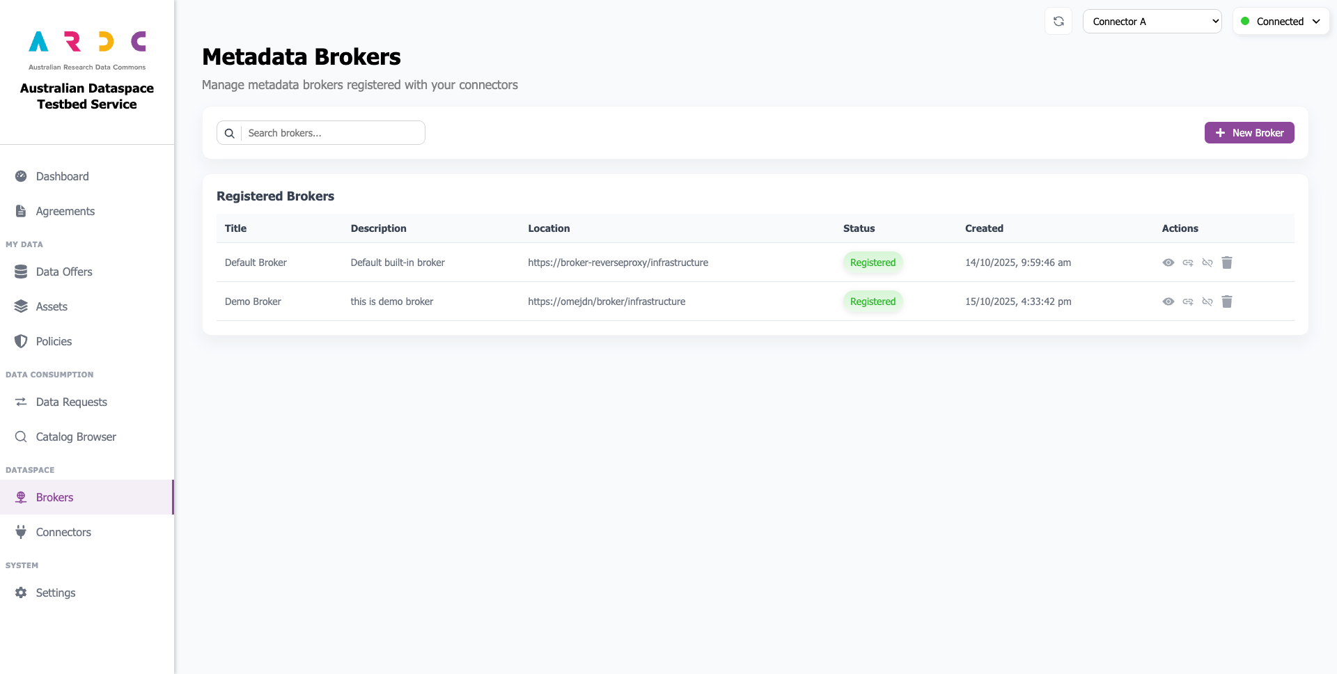Screen dimensions: 1337x674
Task: View details of Demo Broker
Action: pyautogui.click(x=1168, y=301)
